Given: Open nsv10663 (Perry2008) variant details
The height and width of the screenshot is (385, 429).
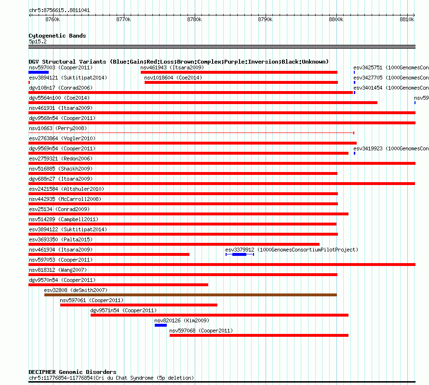Looking at the screenshot, I should click(191, 133).
